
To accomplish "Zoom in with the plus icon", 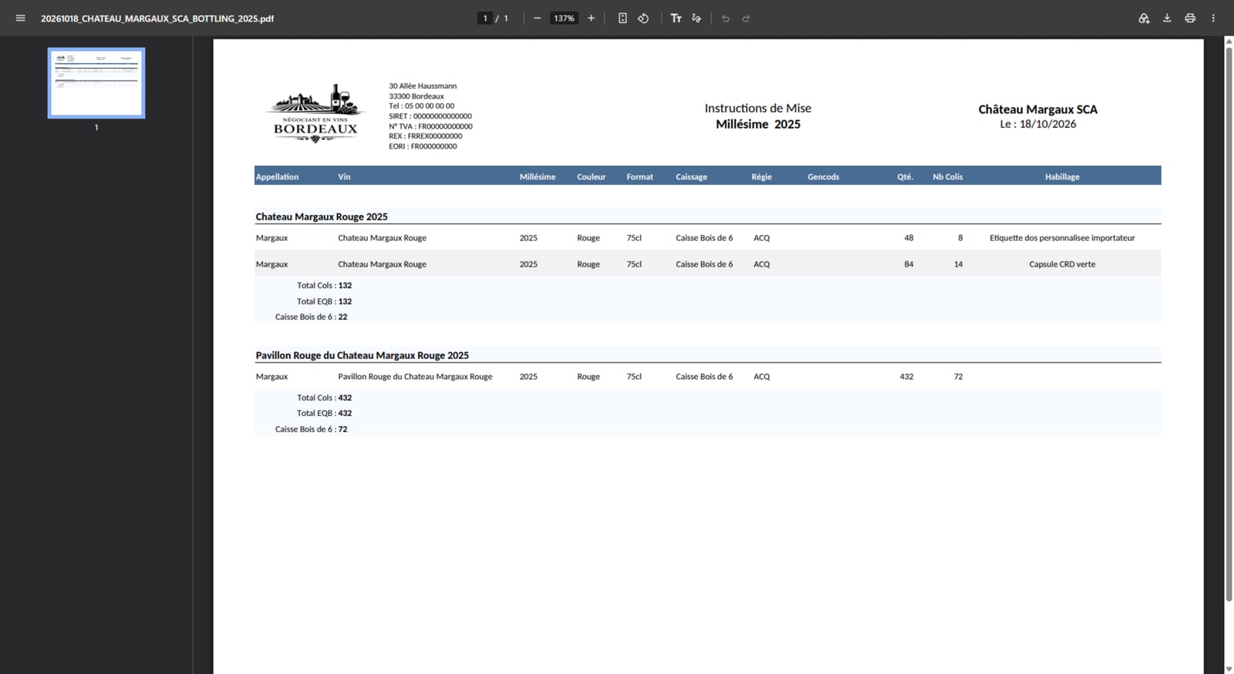I will click(x=591, y=18).
